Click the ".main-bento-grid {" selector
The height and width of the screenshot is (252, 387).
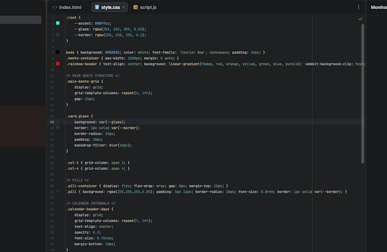[85, 81]
